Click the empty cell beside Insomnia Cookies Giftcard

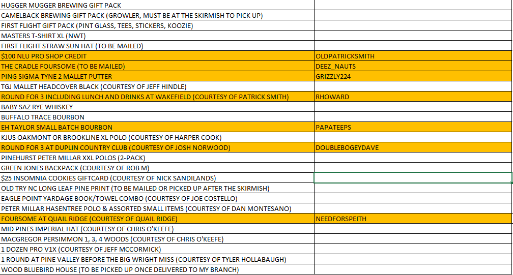point(413,178)
